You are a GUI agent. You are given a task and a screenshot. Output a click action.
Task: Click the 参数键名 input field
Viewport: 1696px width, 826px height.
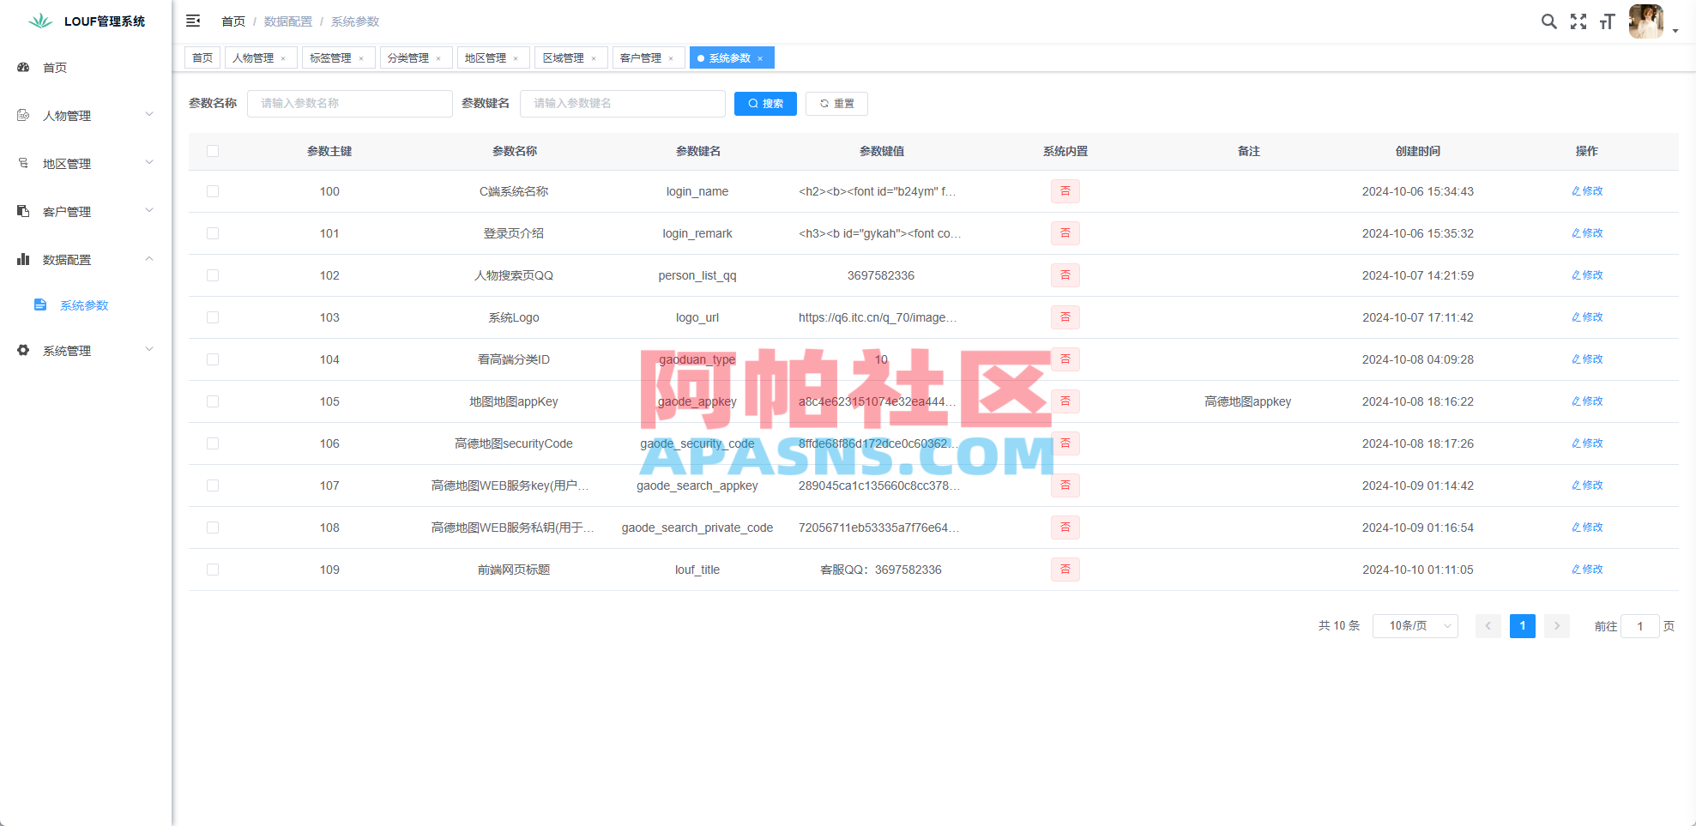point(623,104)
